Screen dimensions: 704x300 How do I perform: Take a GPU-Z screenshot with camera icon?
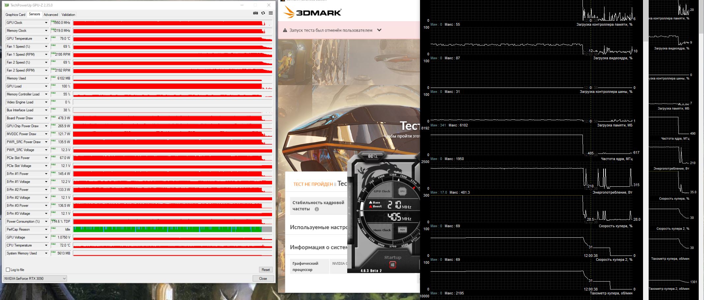255,13
